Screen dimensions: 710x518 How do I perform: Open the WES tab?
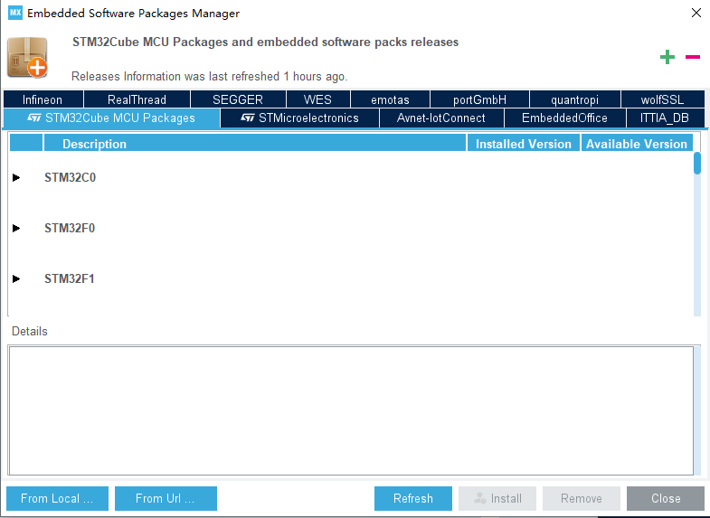tap(317, 99)
